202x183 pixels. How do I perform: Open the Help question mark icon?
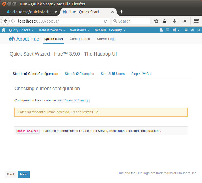click(186, 30)
